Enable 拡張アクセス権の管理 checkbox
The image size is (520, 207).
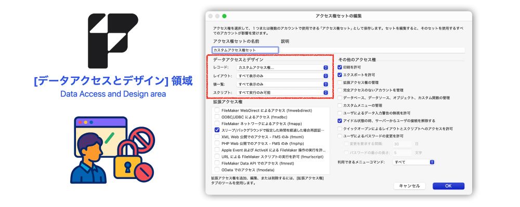click(340, 82)
